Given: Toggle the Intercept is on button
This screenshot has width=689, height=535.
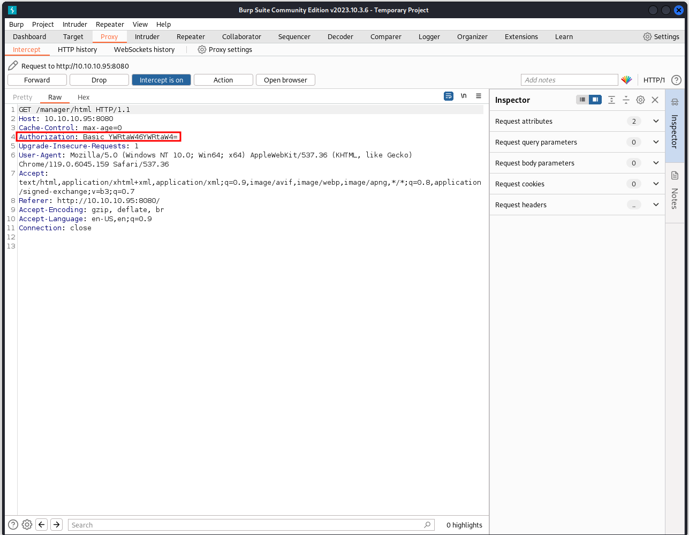Looking at the screenshot, I should point(161,80).
